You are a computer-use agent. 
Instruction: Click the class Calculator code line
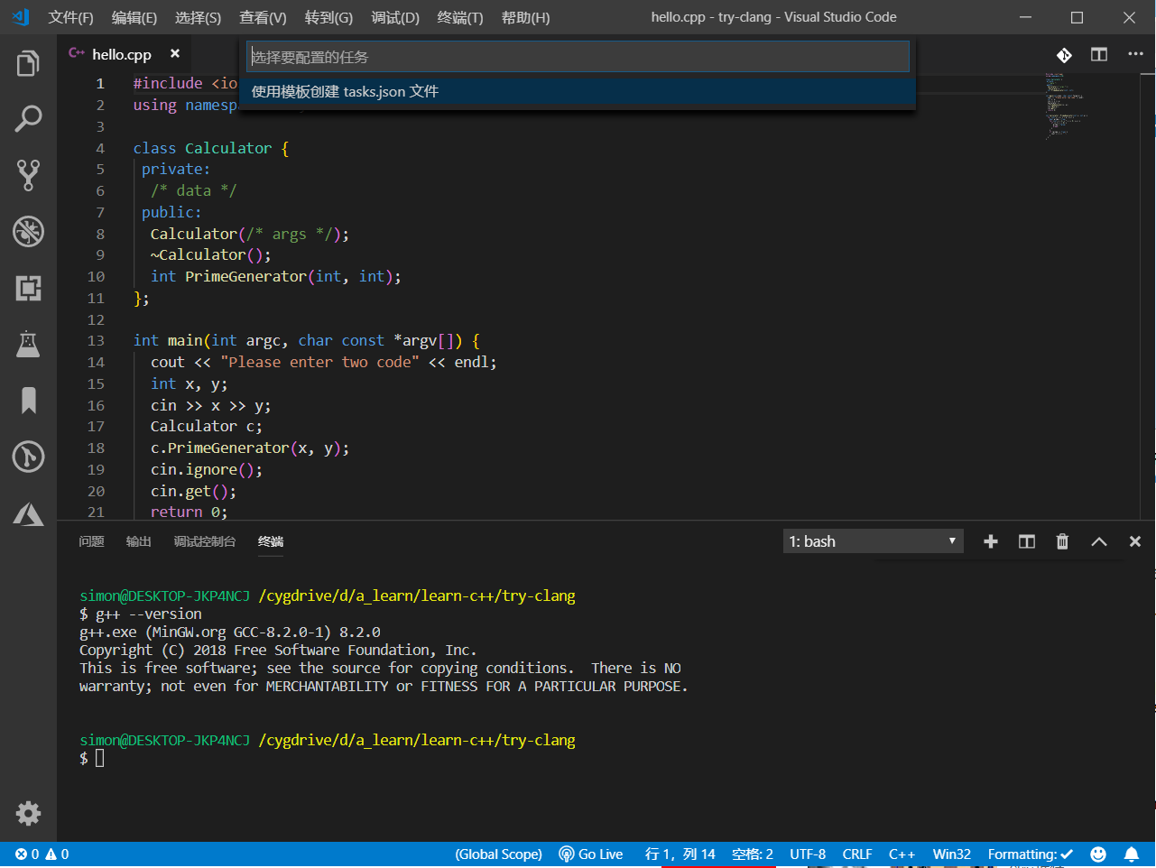211,148
